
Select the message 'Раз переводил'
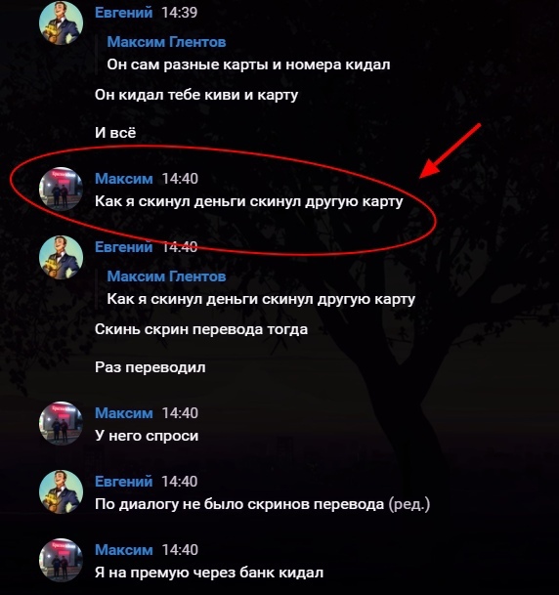coord(150,367)
